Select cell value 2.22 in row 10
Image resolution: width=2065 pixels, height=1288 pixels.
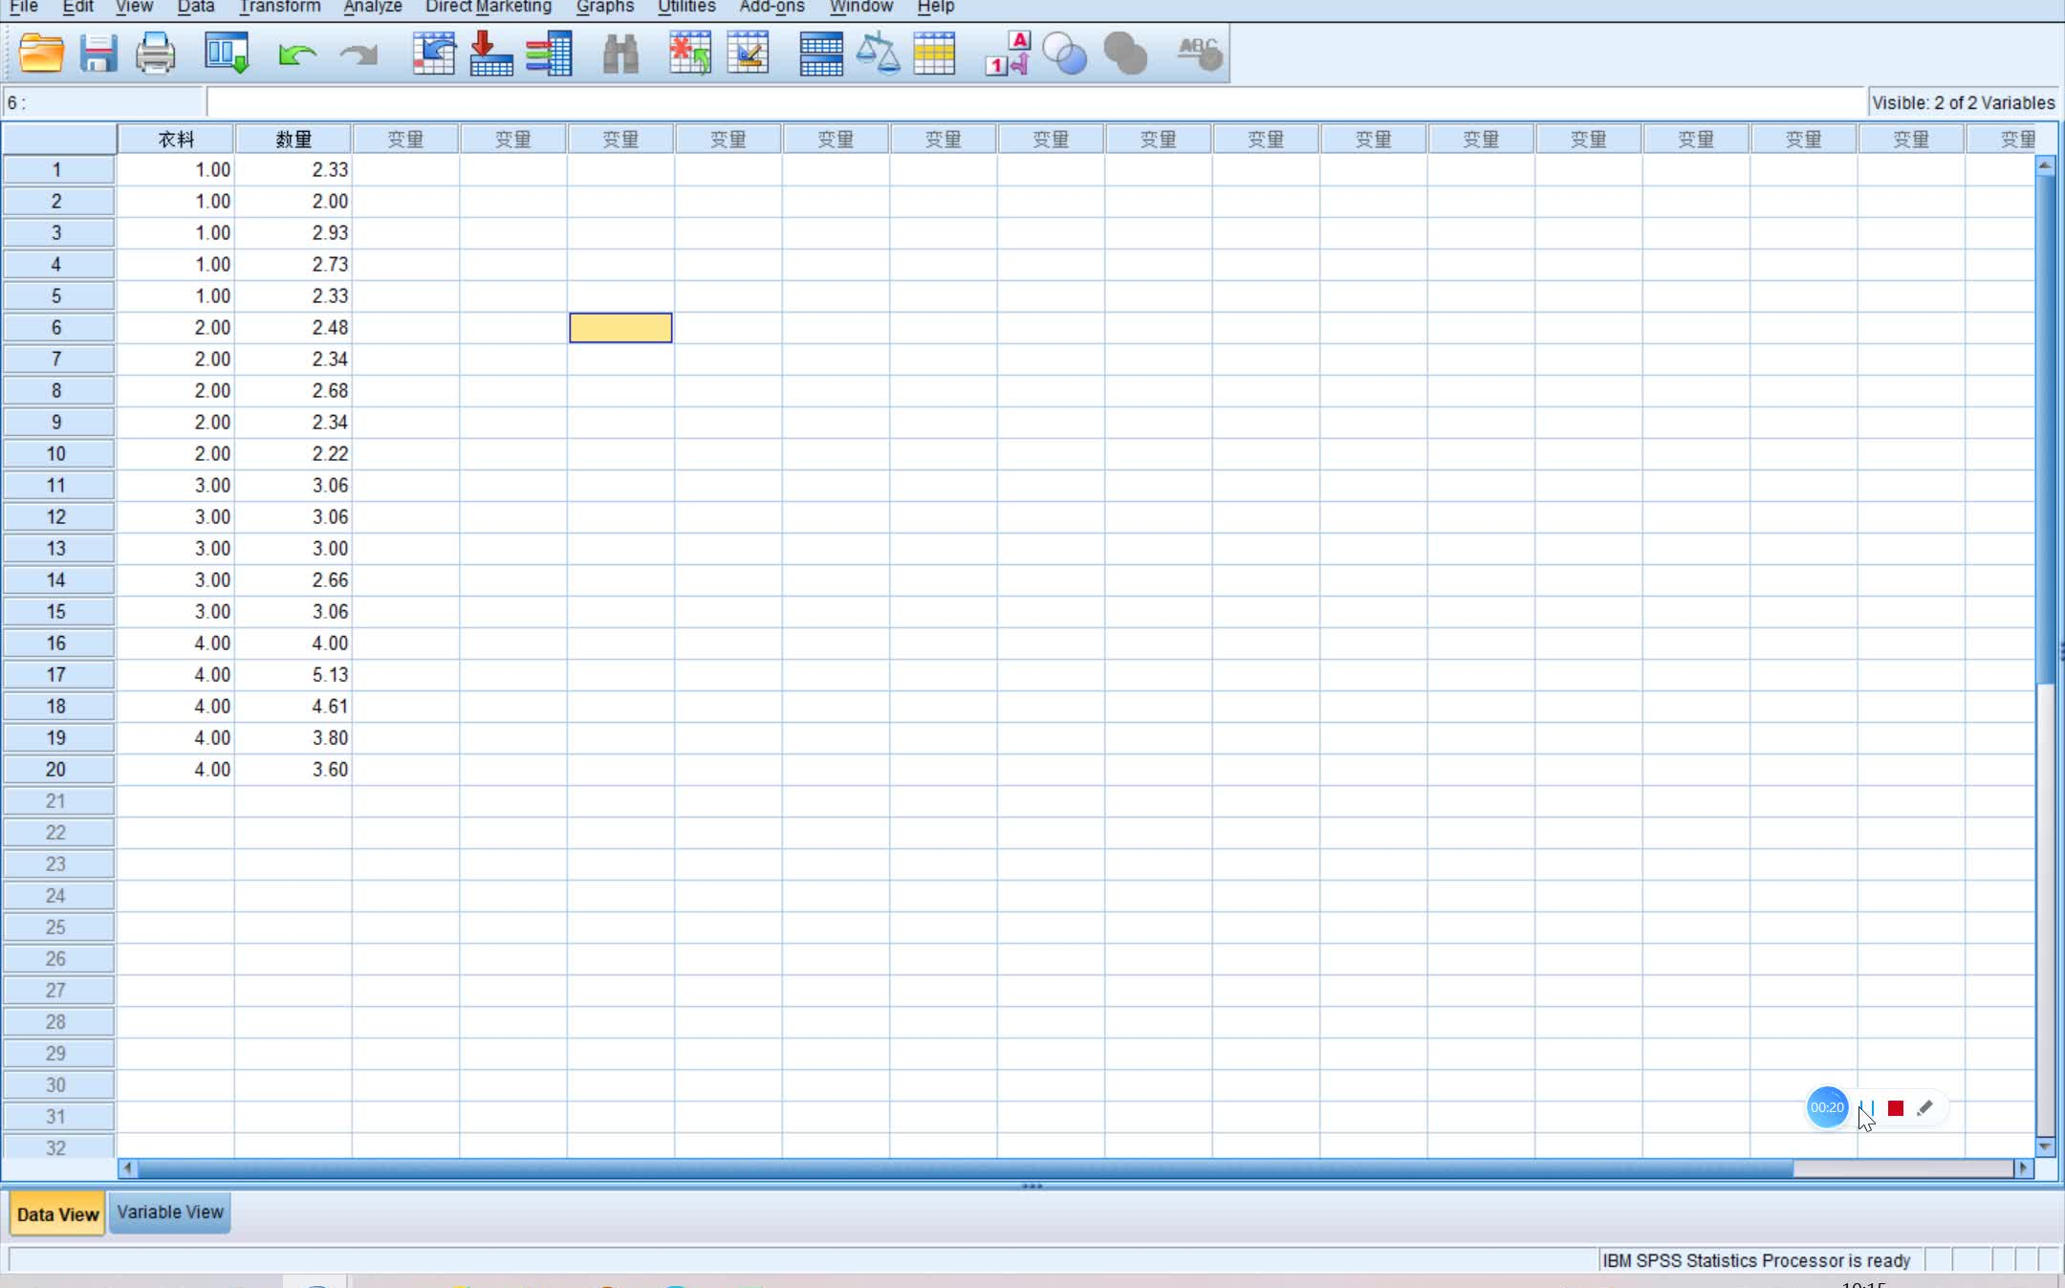pos(293,454)
